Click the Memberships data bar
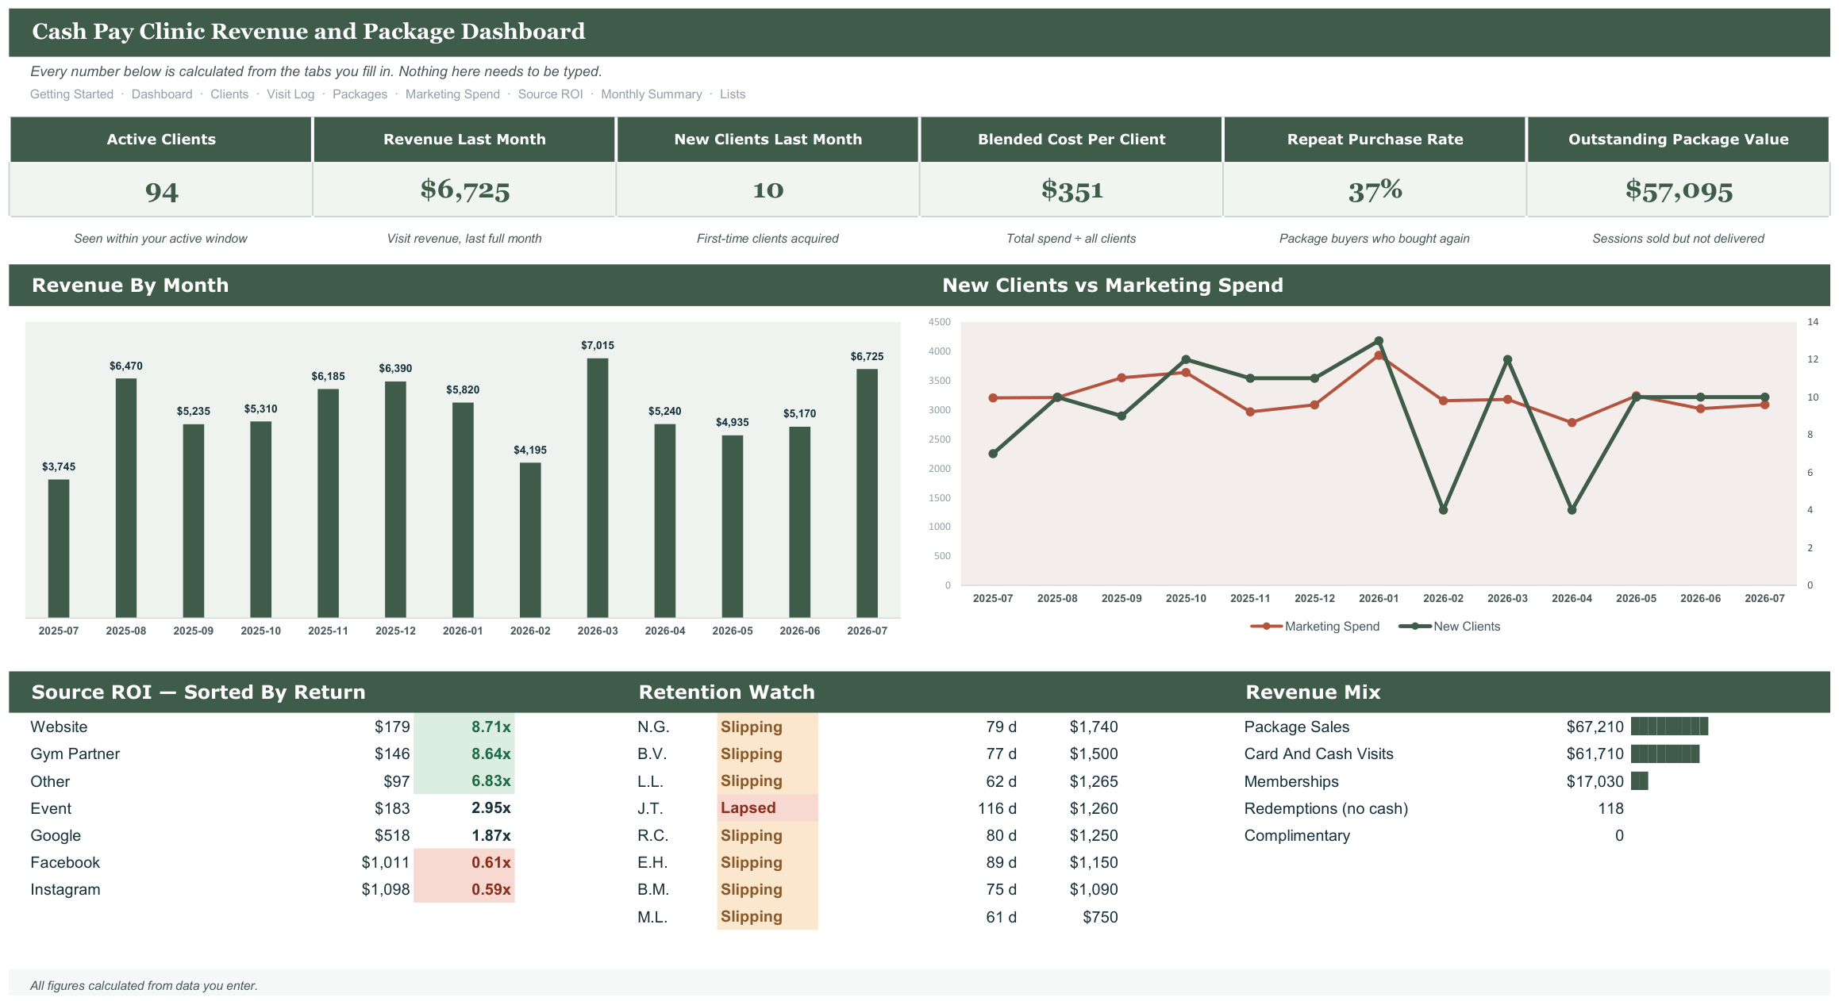Viewport: 1839px width, 1001px height. [1640, 780]
